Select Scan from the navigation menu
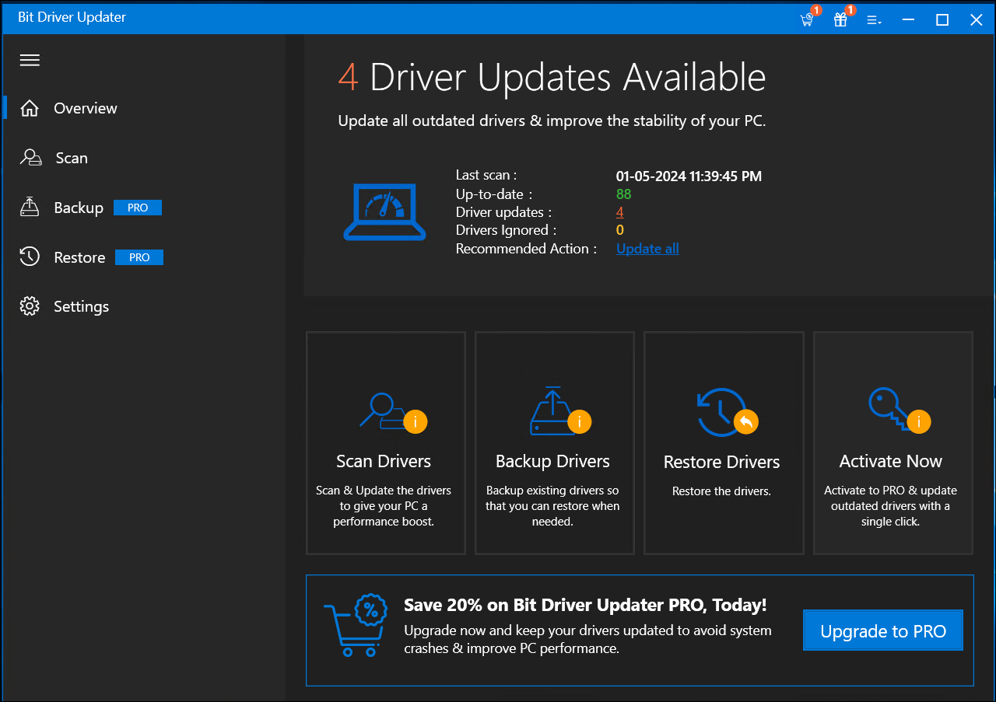 click(x=72, y=157)
